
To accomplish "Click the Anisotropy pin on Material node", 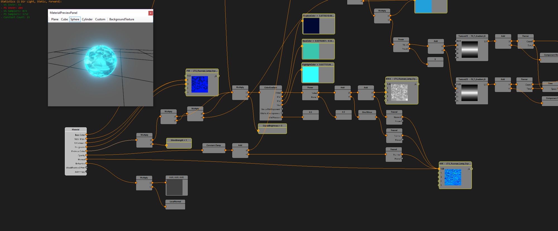I will pyautogui.click(x=86, y=172).
